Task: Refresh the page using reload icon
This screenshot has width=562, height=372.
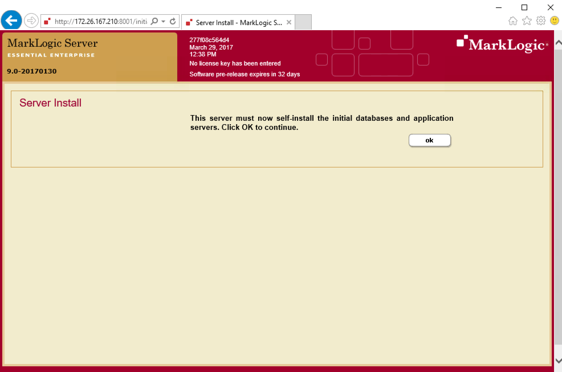Action: click(173, 21)
